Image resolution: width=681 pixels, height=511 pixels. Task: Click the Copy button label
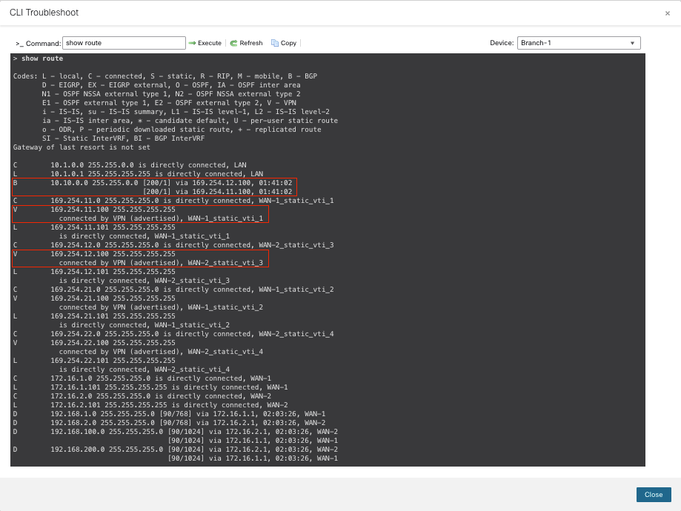pos(288,43)
